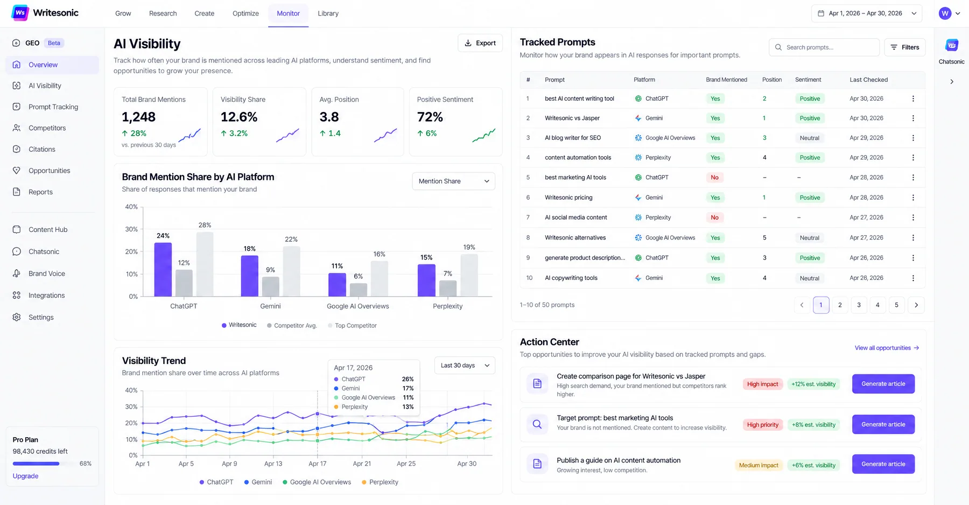Click the Upgrade link

25,476
